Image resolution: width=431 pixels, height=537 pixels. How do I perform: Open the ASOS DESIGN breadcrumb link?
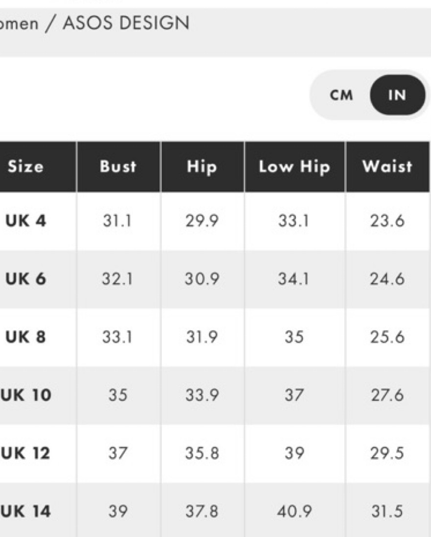126,23
